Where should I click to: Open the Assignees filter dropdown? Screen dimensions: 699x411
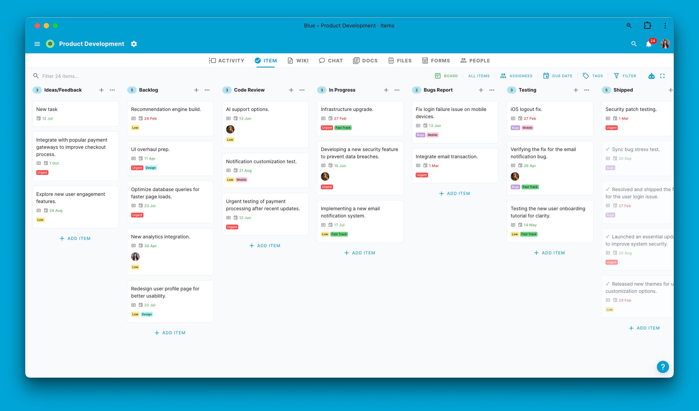[x=516, y=76]
